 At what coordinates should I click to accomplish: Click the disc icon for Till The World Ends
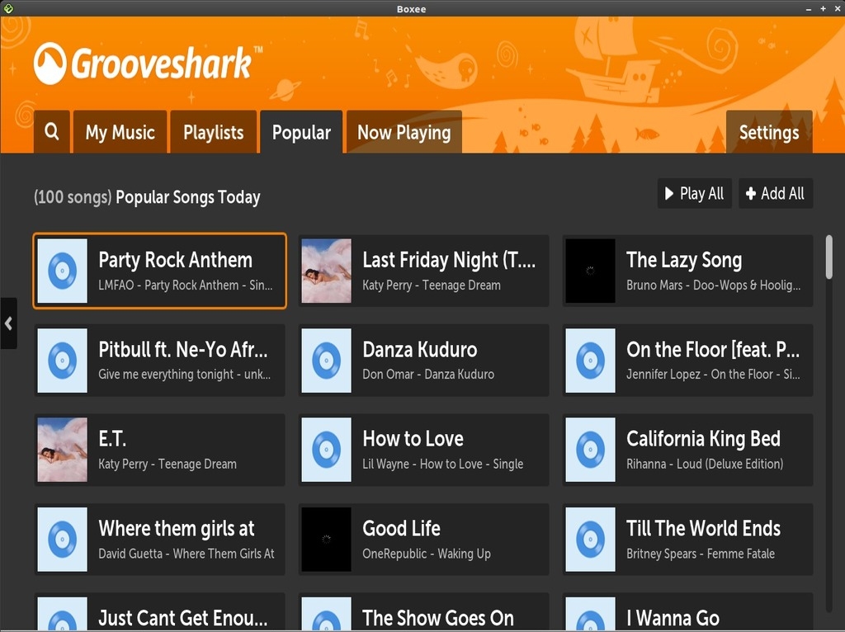[591, 540]
